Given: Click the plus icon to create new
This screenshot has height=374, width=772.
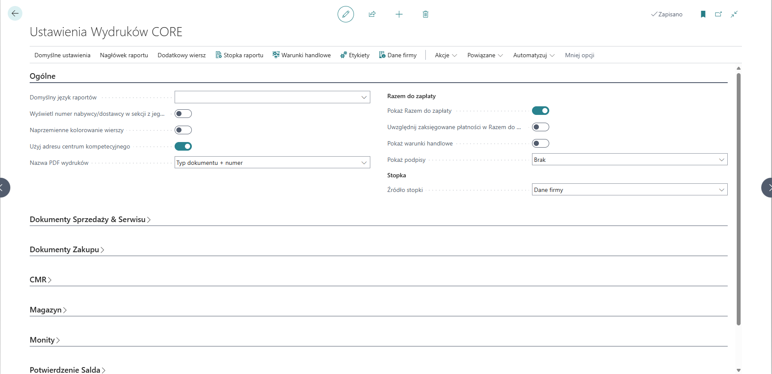Looking at the screenshot, I should pyautogui.click(x=399, y=14).
